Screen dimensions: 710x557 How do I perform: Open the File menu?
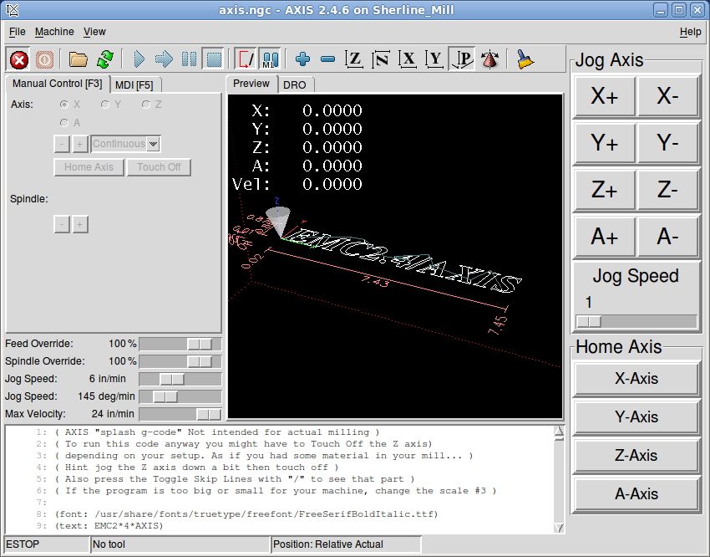[x=18, y=32]
